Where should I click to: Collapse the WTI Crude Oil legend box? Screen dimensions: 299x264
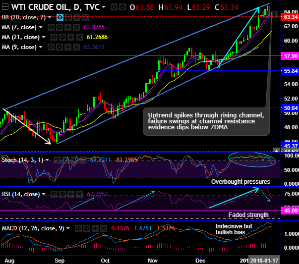[5, 7]
